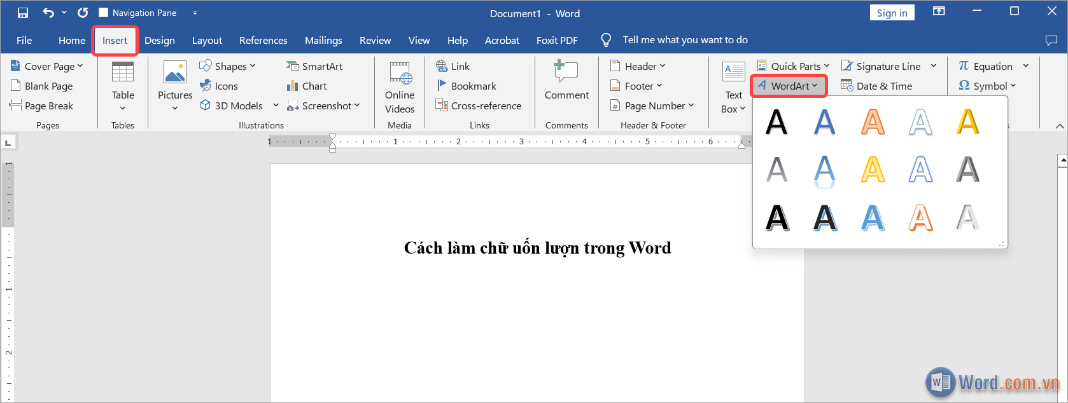The height and width of the screenshot is (403, 1068).
Task: Open the Help tab
Action: pyautogui.click(x=458, y=40)
